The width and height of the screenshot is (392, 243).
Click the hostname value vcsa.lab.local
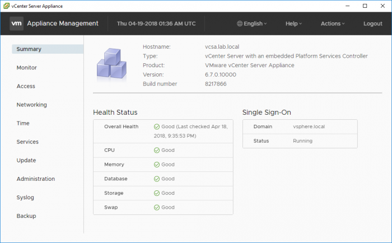[222, 46]
